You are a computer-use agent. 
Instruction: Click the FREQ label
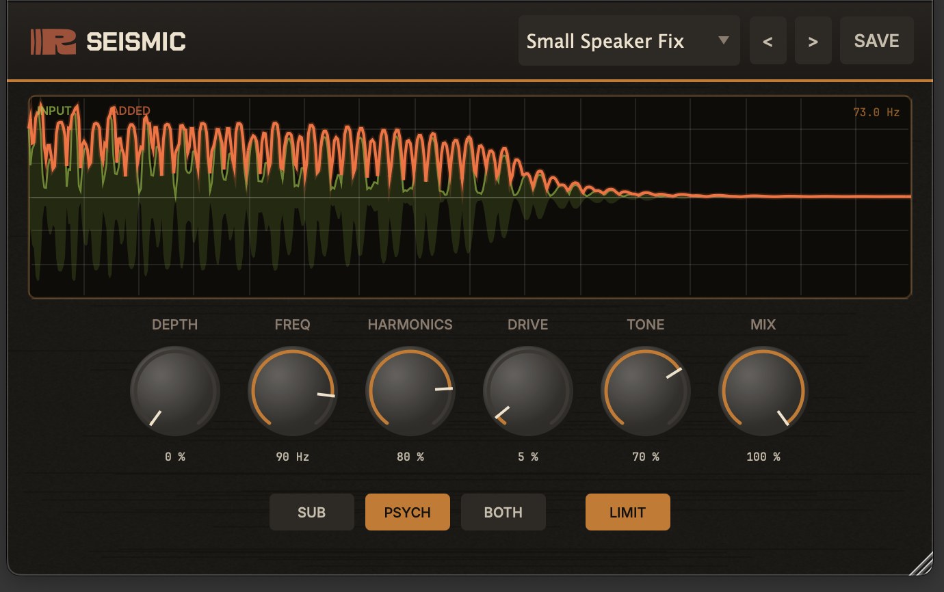tap(293, 325)
